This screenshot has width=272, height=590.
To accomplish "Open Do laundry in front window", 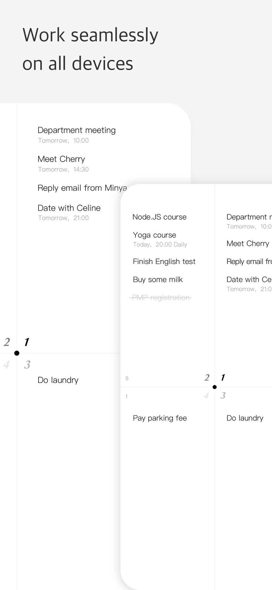I will tap(245, 418).
